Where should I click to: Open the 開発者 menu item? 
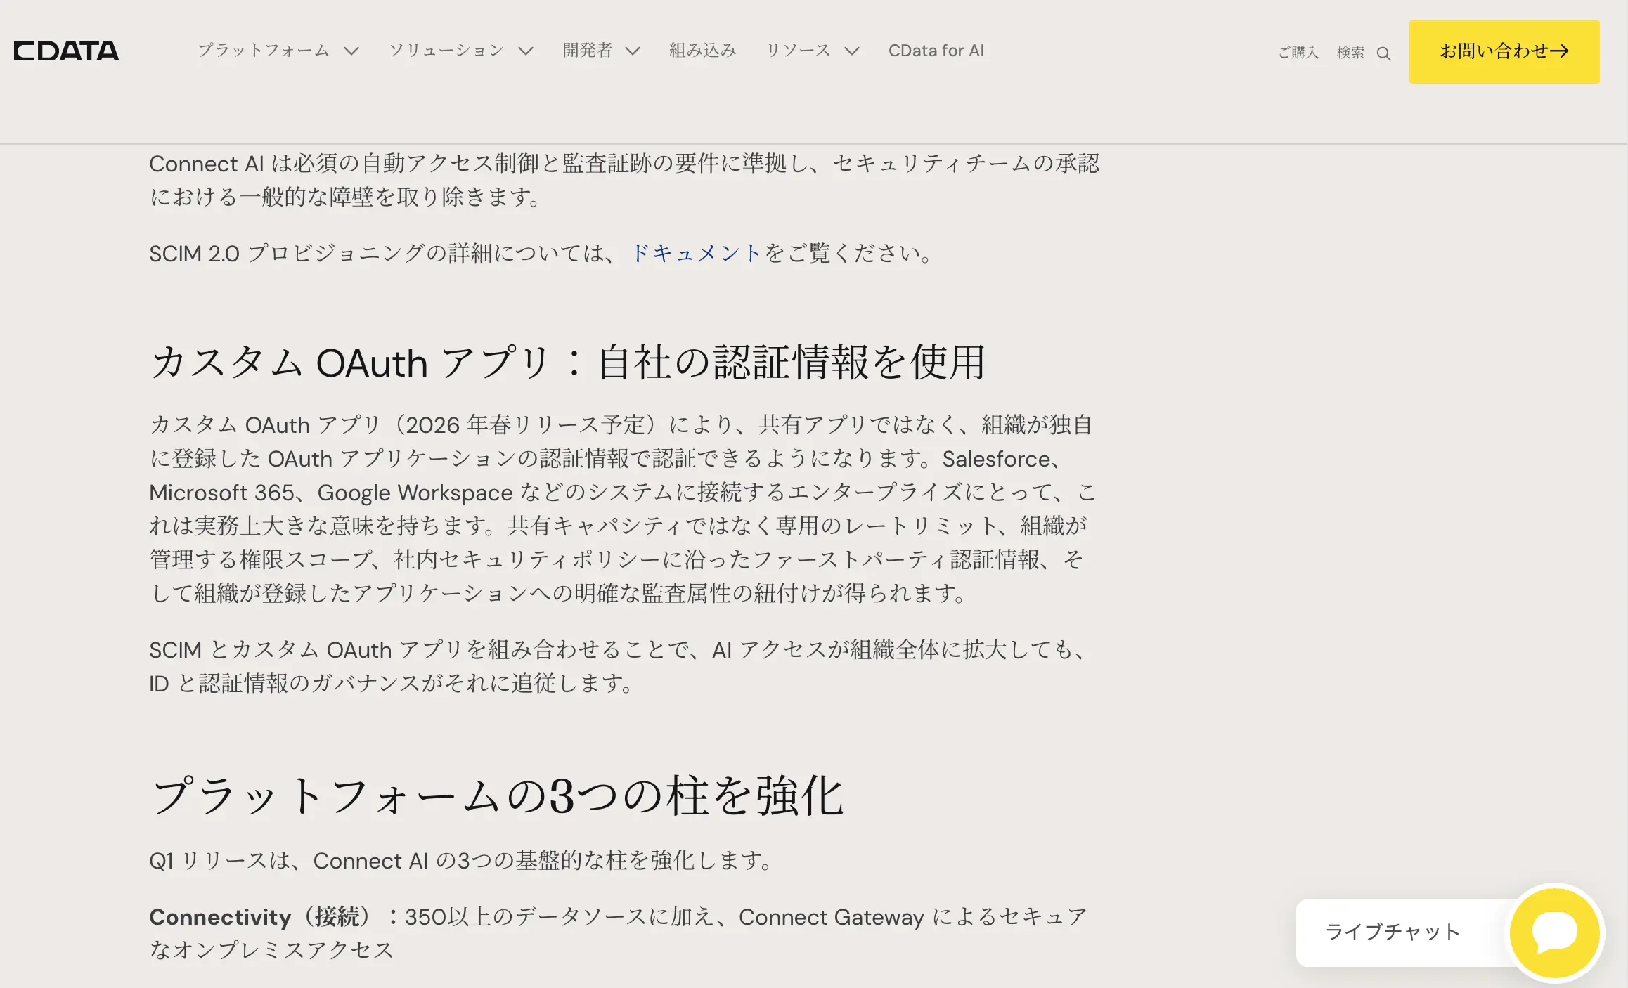tap(587, 51)
